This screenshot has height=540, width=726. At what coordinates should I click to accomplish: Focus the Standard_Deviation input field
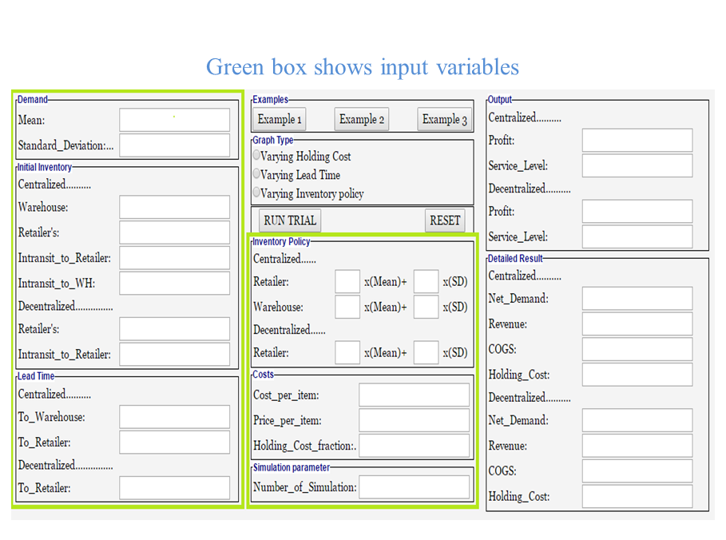175,145
